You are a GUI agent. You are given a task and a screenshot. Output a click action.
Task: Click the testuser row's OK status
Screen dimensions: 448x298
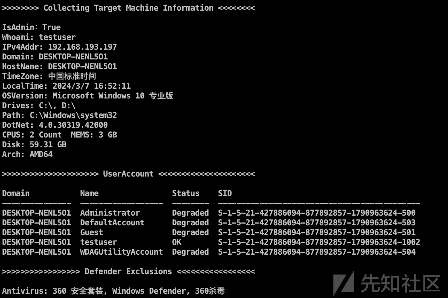click(177, 242)
